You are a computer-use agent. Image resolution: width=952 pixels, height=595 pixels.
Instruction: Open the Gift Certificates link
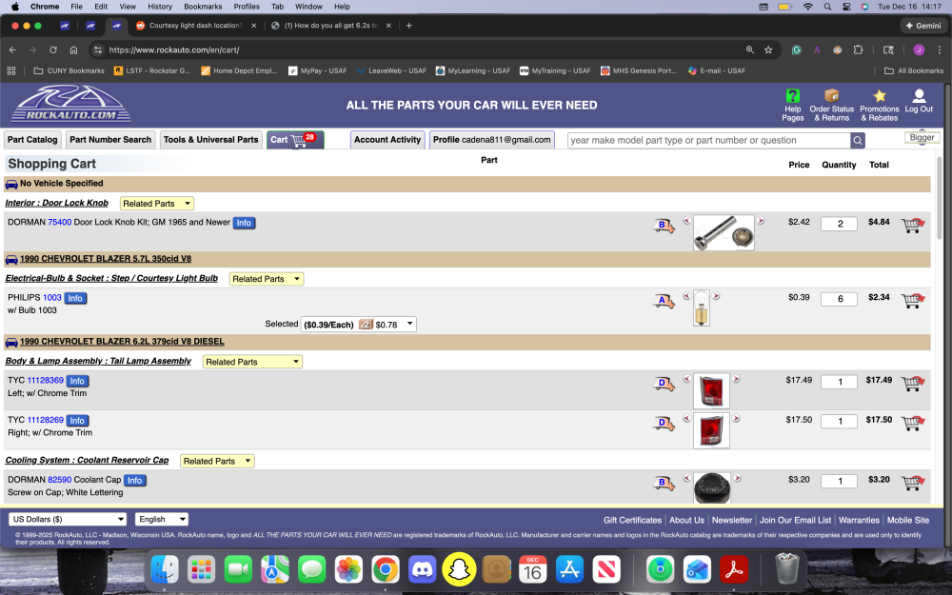click(631, 520)
